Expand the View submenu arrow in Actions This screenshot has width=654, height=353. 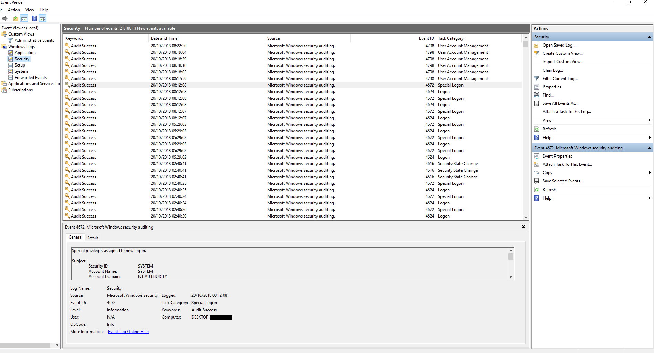point(649,120)
